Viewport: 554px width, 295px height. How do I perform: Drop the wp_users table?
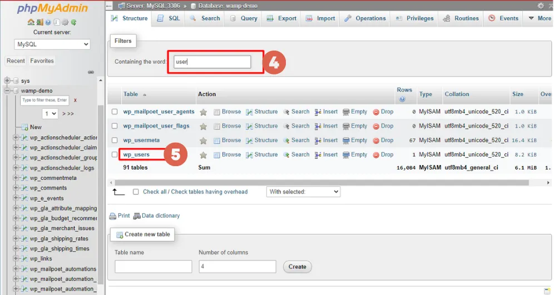383,154
